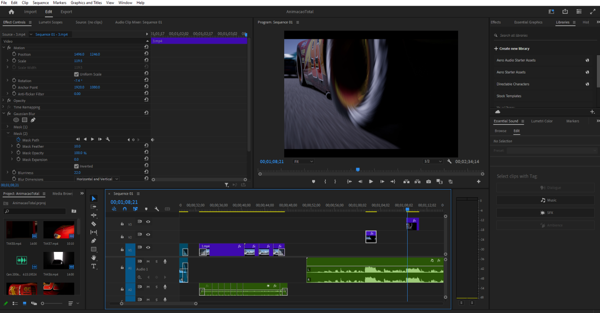The height and width of the screenshot is (313, 600).
Task: Click the Music audio type button
Action: click(x=545, y=200)
